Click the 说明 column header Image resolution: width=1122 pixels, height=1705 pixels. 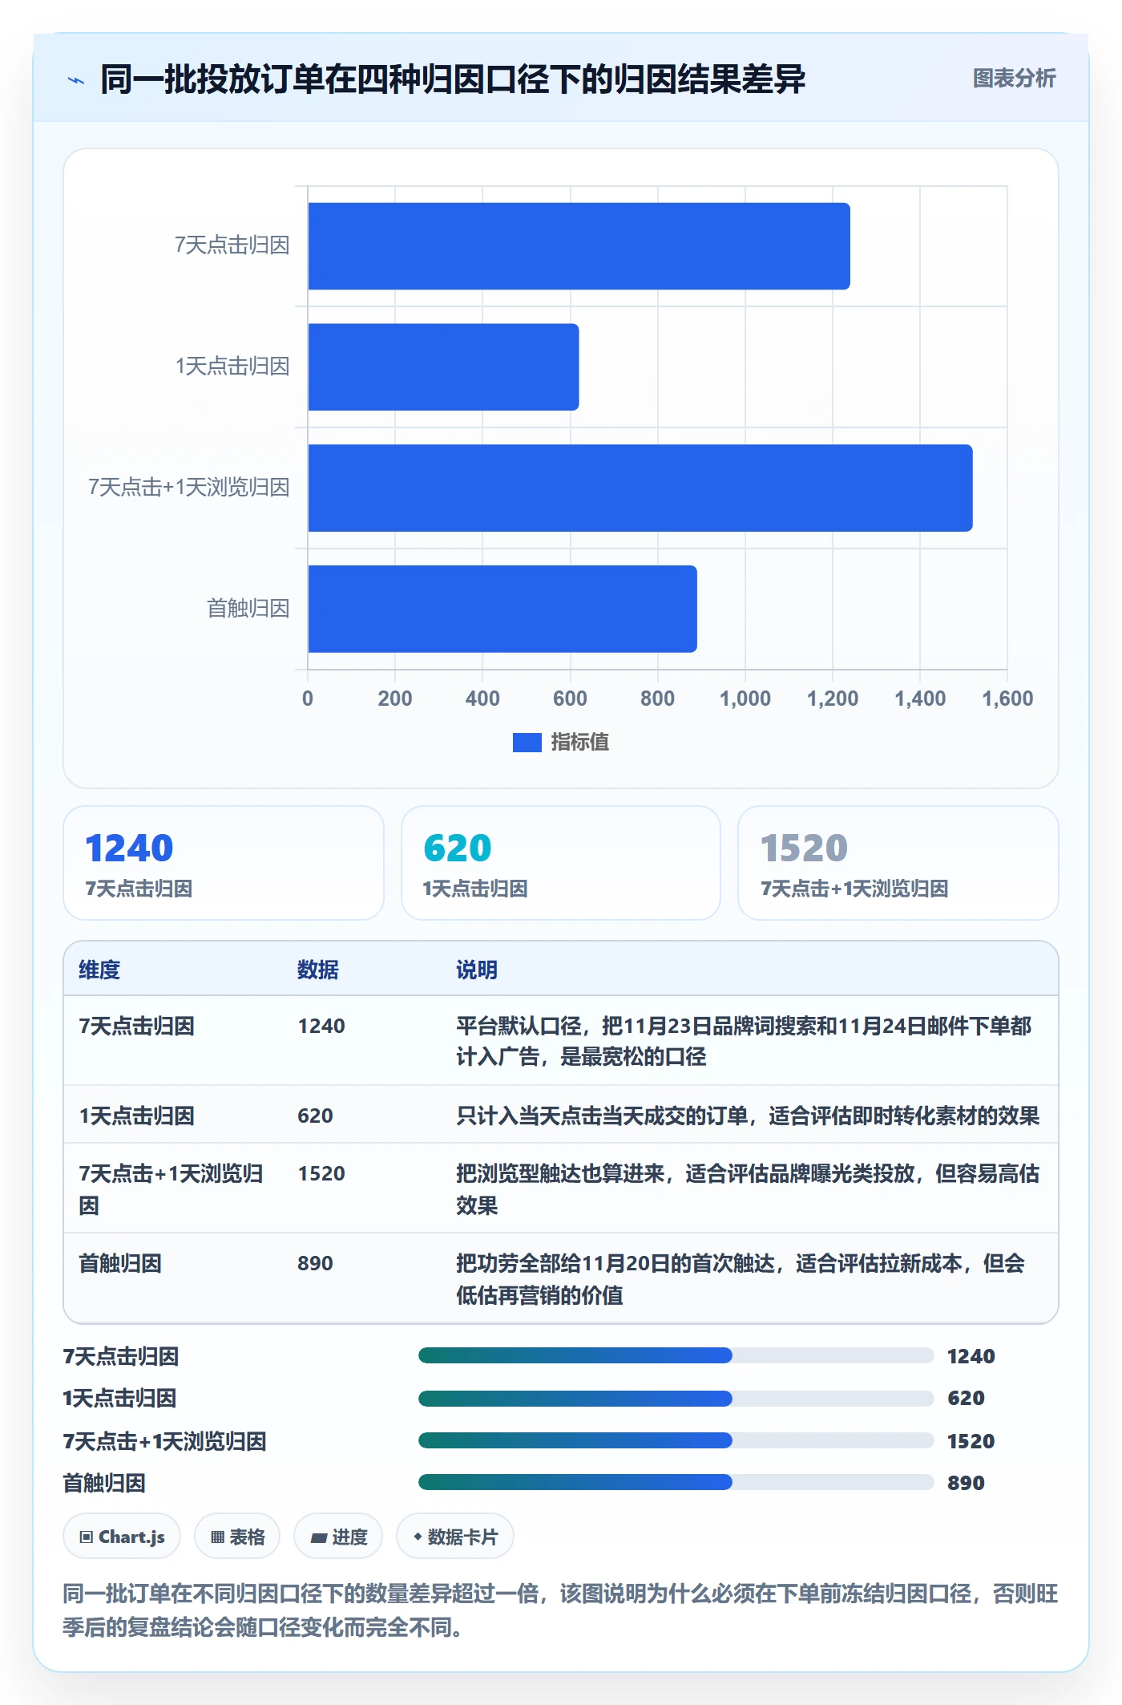(477, 970)
